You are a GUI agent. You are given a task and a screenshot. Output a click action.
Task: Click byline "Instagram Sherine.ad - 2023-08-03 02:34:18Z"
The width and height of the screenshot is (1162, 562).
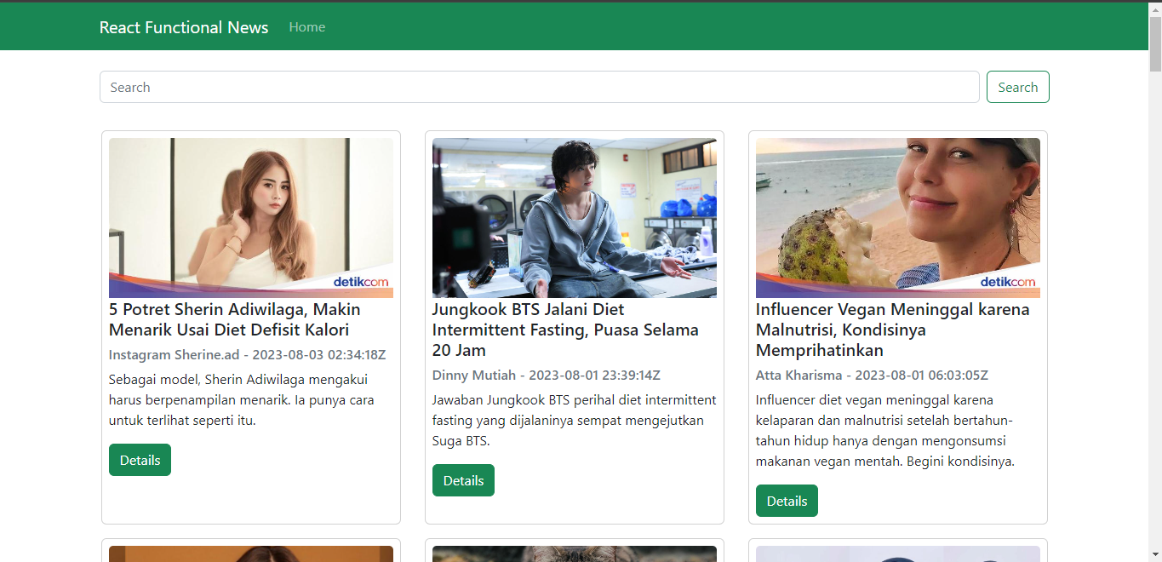248,354
